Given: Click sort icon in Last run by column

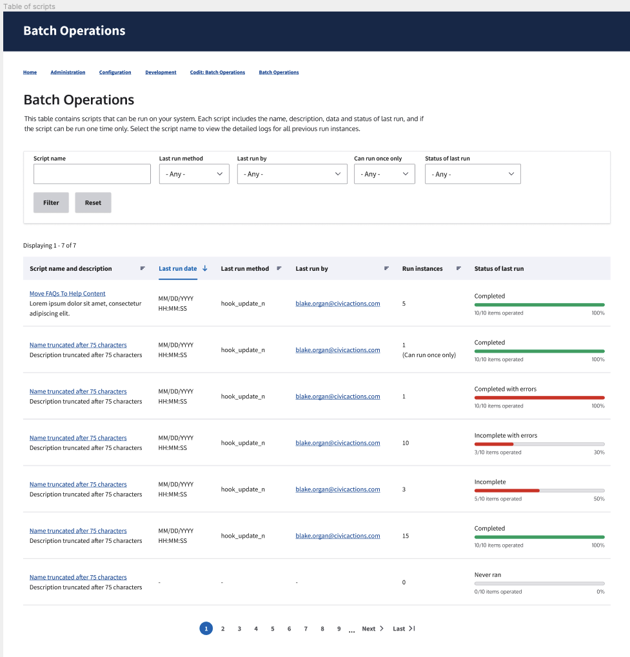Looking at the screenshot, I should pyautogui.click(x=387, y=268).
